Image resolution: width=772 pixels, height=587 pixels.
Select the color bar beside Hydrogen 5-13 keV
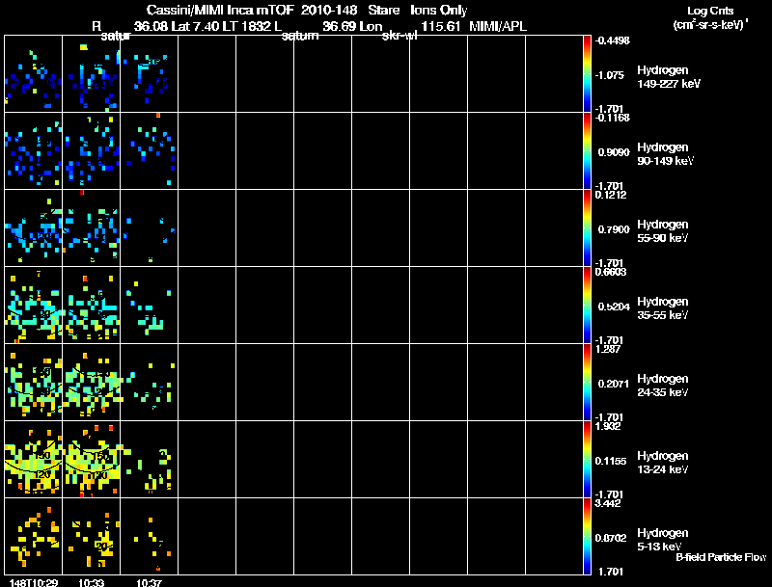click(x=587, y=536)
